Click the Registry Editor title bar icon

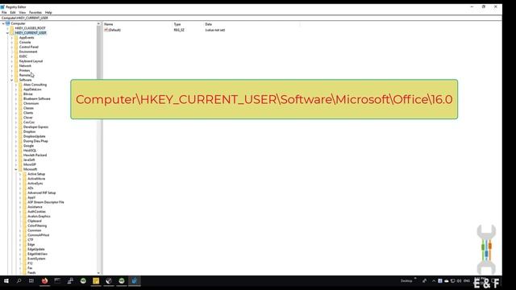[x=2, y=7]
